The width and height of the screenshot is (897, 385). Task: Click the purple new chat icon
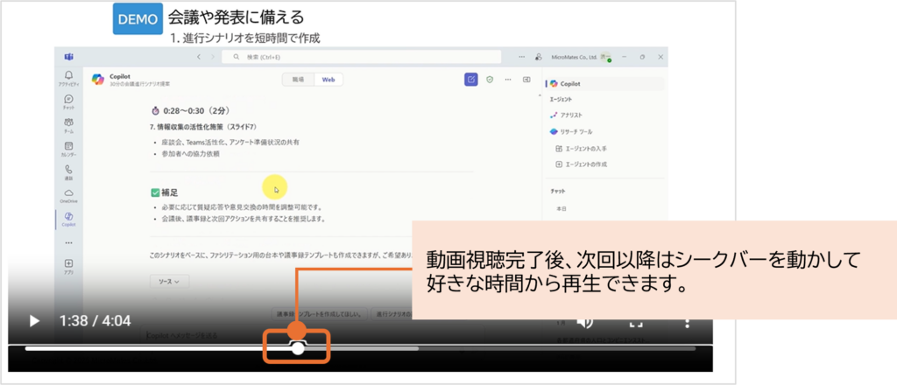[471, 79]
